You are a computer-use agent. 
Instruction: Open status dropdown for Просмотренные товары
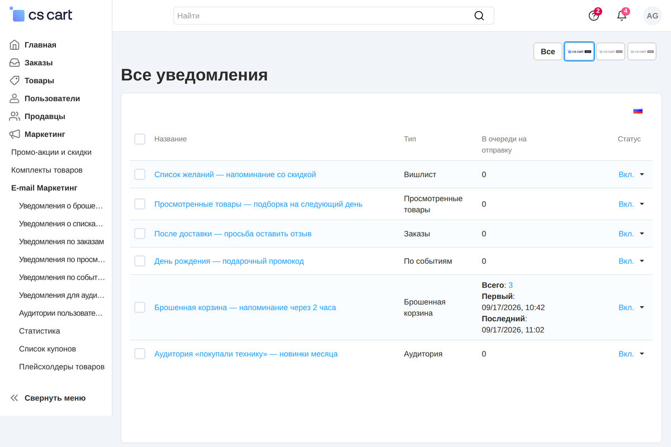coord(631,204)
